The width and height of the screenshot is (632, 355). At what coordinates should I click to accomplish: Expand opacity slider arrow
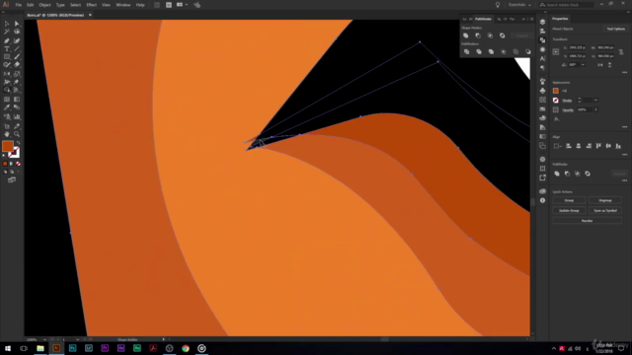(595, 109)
